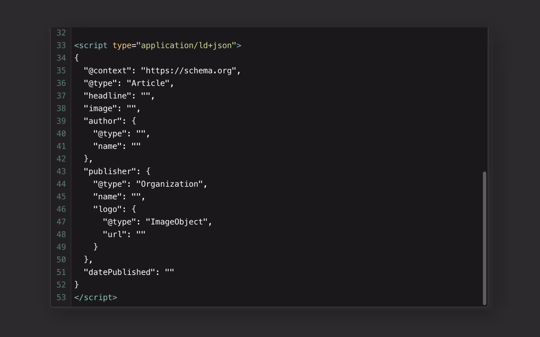
Task: Click line number 33 in the gutter
Action: point(61,45)
